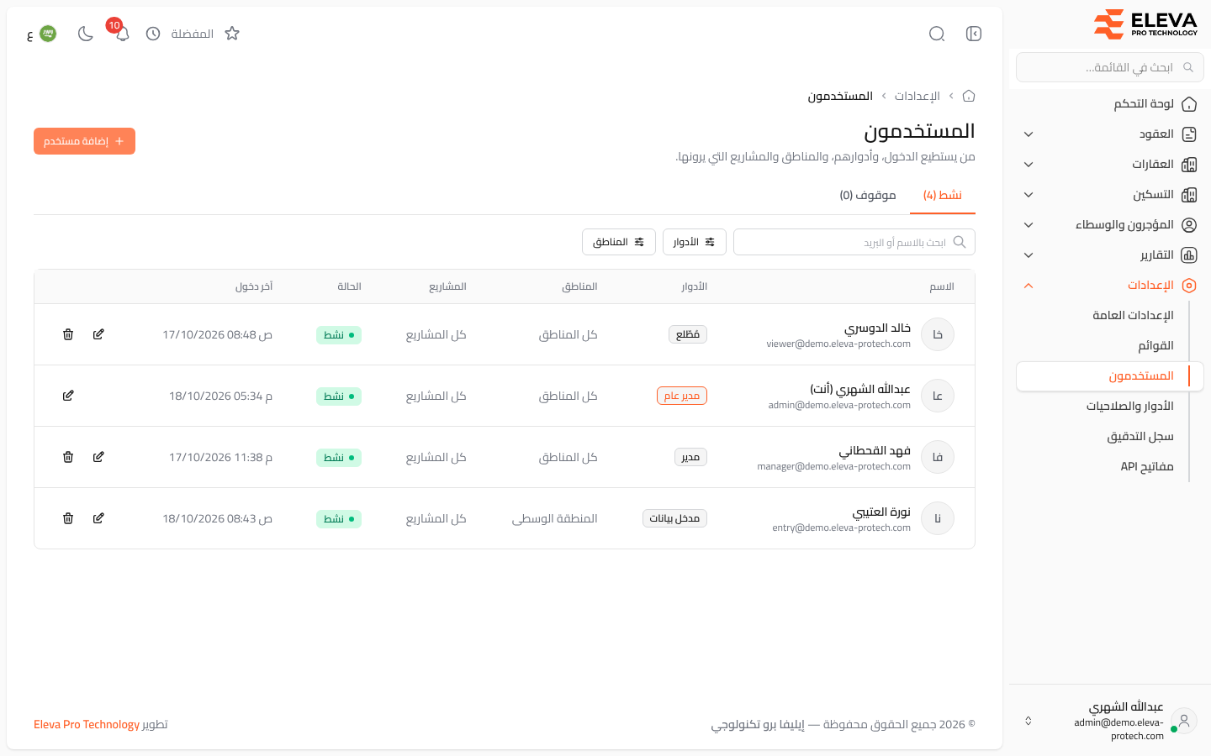Sort by الاسم column header

coord(942,286)
